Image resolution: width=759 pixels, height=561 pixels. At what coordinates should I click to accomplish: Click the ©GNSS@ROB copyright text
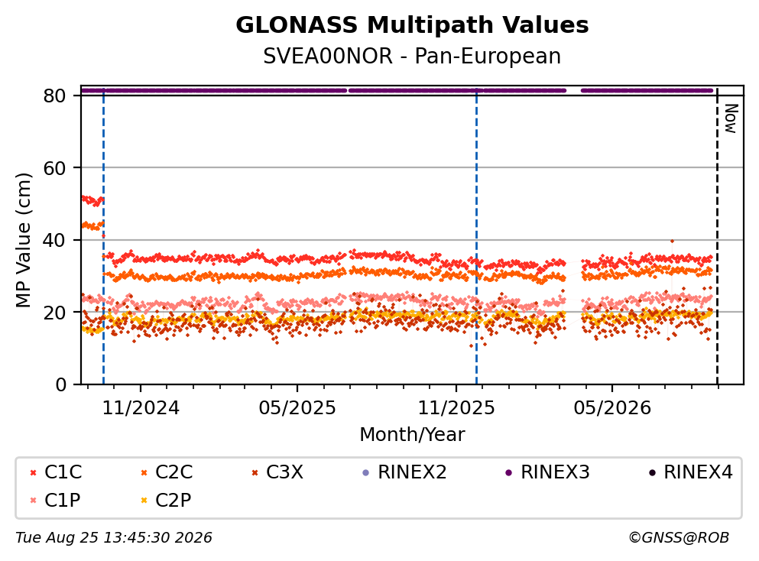click(679, 537)
